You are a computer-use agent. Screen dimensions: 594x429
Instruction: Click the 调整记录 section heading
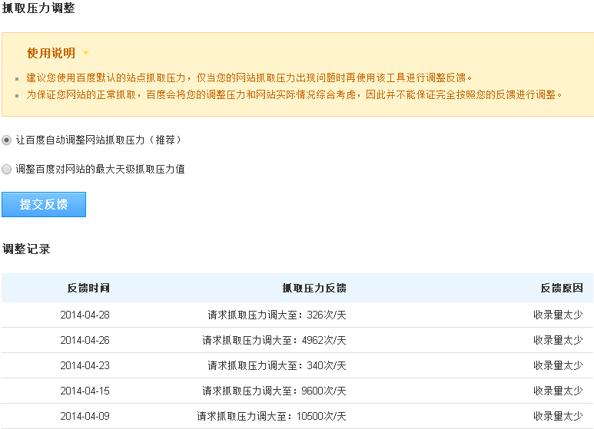[x=26, y=249]
